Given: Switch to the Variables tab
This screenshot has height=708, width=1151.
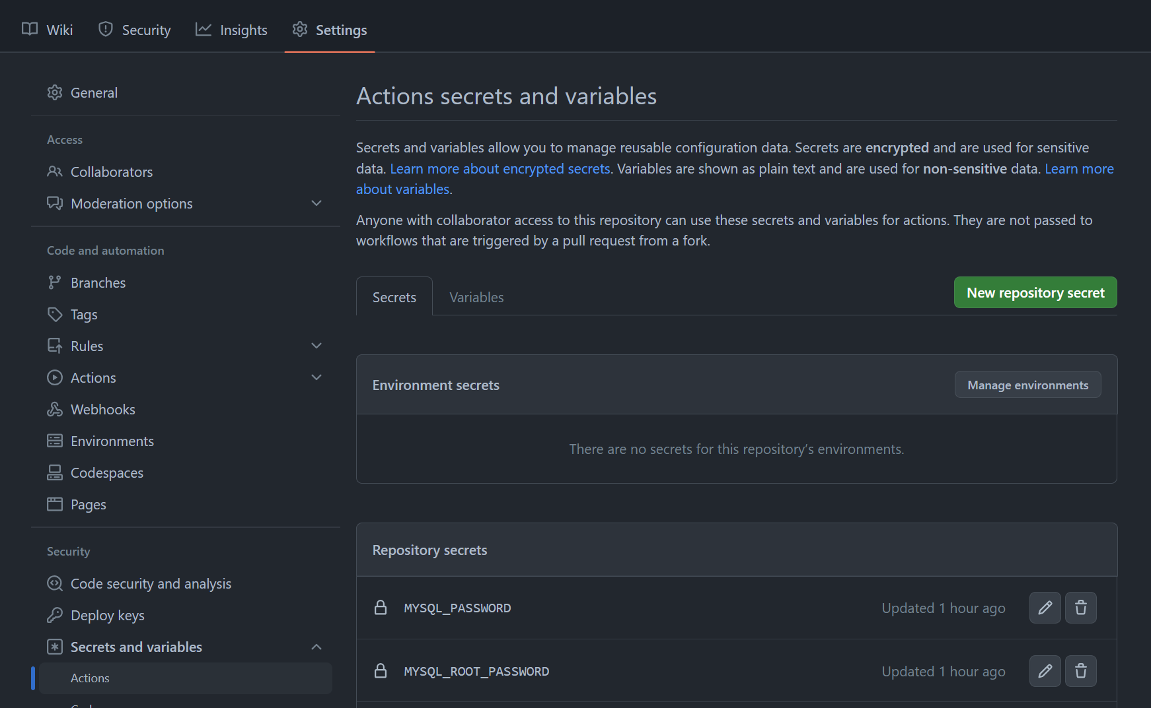Looking at the screenshot, I should (x=476, y=297).
